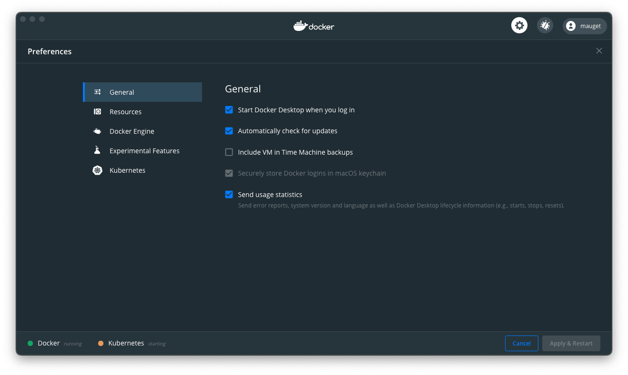Click the bug troubleshoot icon
The width and height of the screenshot is (628, 375).
[x=545, y=26]
